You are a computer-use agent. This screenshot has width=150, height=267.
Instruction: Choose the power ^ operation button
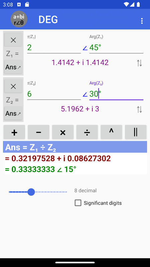coord(111,132)
